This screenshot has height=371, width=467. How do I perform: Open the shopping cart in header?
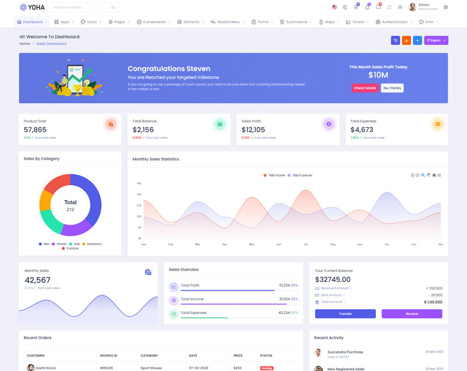(356, 7)
